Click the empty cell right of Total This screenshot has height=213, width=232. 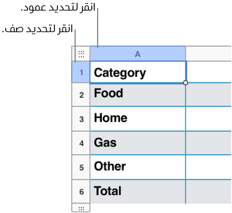click(209, 192)
